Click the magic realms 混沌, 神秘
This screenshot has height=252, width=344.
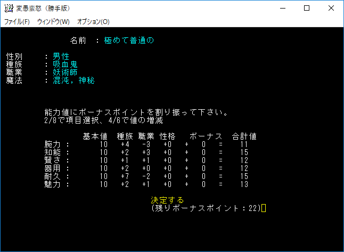(x=73, y=80)
